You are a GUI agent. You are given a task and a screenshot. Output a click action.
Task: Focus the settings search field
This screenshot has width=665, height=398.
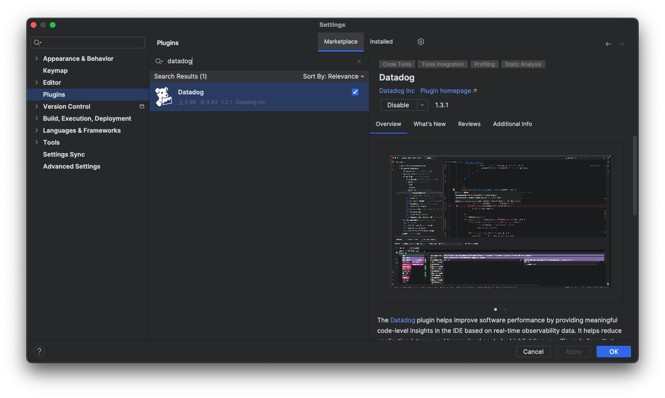[x=88, y=43]
